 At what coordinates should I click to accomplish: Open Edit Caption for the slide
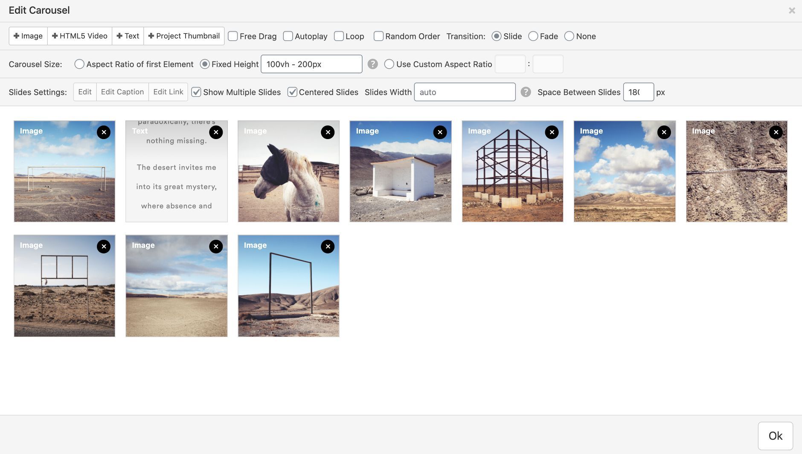122,92
